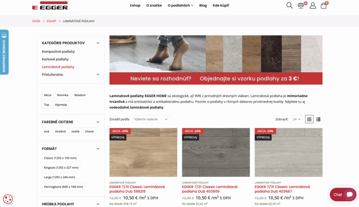The image size is (359, 207).
Task: Open the Zobraziť 24 items dropdown
Action: (x=297, y=119)
